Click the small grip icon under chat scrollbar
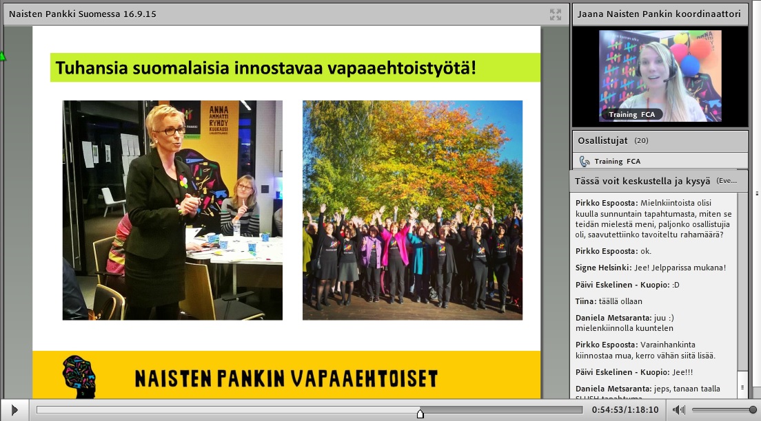Screen dimensions: 761x421 (742, 387)
